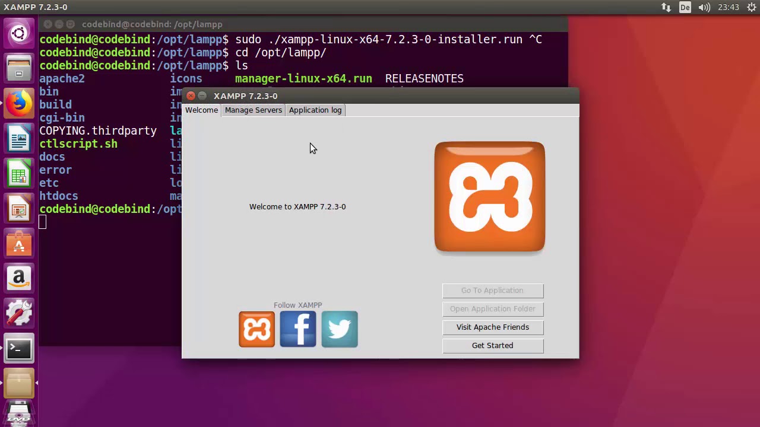
Task: Open the session power gear menu
Action: pos(752,7)
